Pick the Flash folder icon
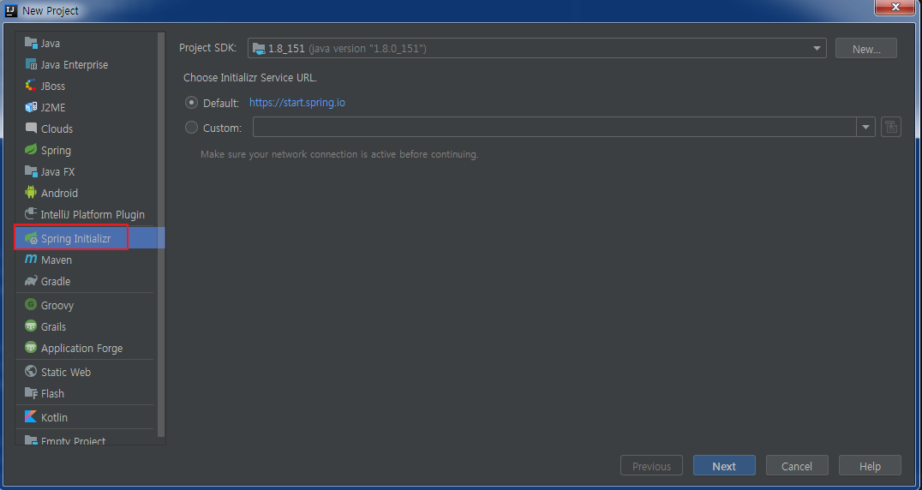This screenshot has width=922, height=490. pos(31,393)
